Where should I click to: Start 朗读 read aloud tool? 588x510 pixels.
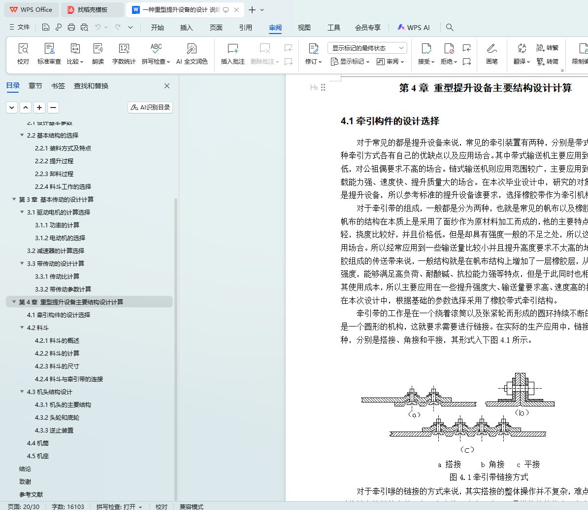[x=98, y=54]
